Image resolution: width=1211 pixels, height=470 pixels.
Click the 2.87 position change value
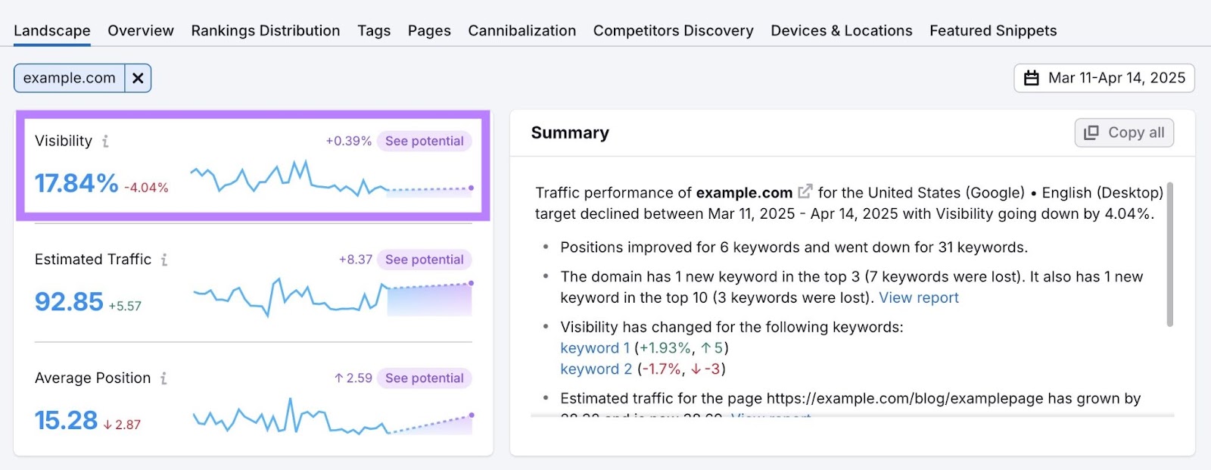122,425
